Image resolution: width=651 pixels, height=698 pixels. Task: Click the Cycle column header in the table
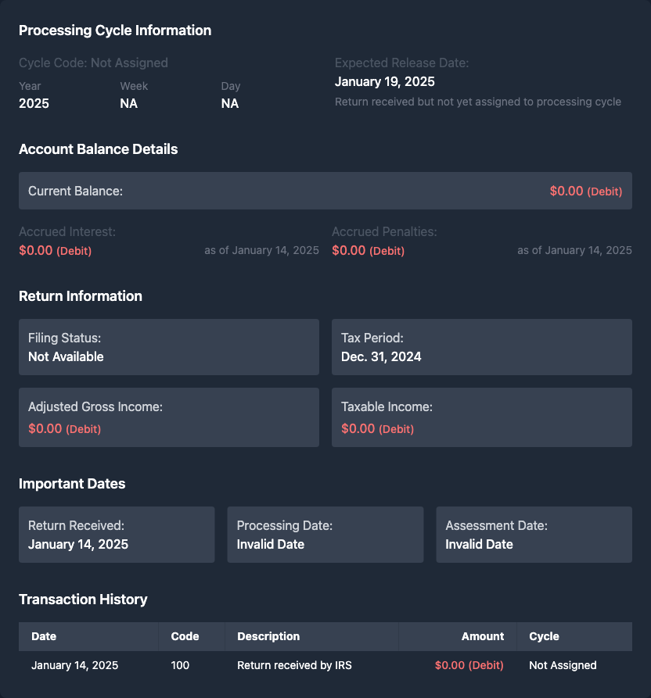544,636
